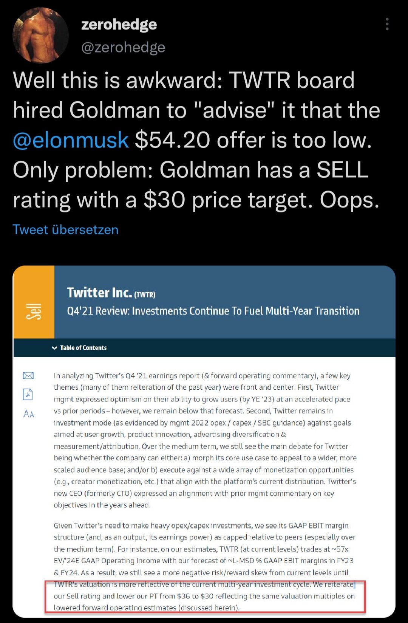Click the PDF document icon in the report

click(28, 394)
